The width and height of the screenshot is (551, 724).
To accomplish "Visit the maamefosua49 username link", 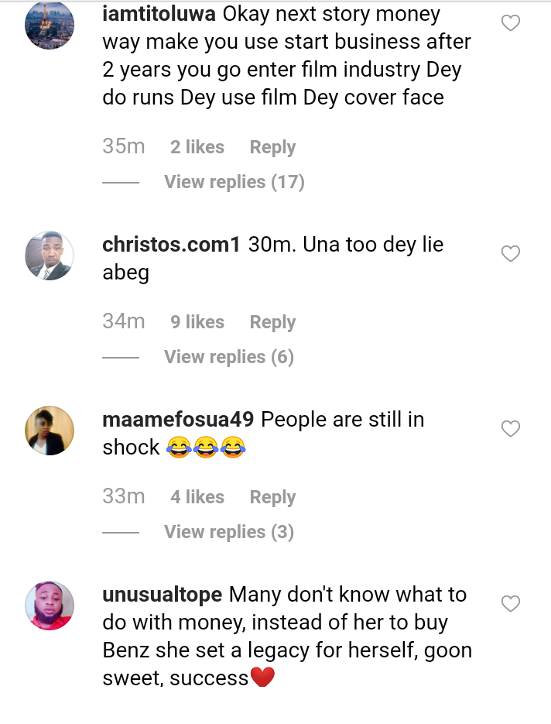I will coord(178,420).
